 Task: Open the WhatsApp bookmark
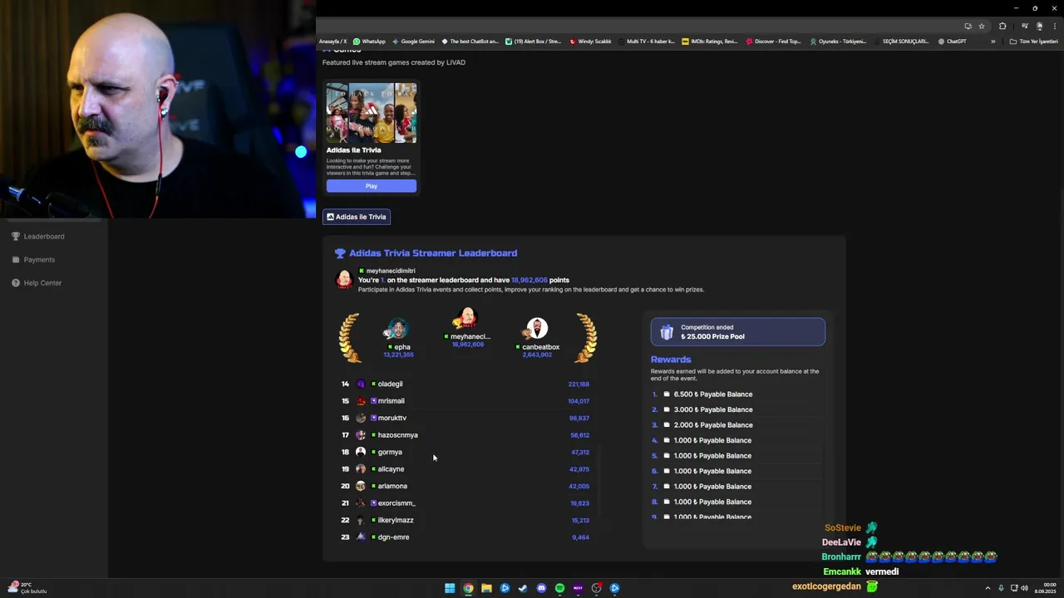[x=369, y=42]
